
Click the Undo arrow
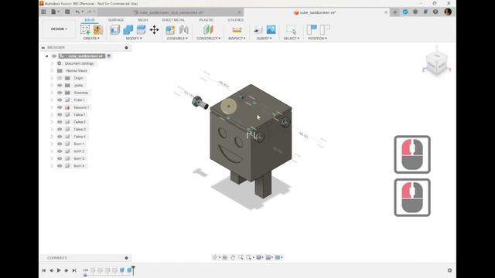77,12
